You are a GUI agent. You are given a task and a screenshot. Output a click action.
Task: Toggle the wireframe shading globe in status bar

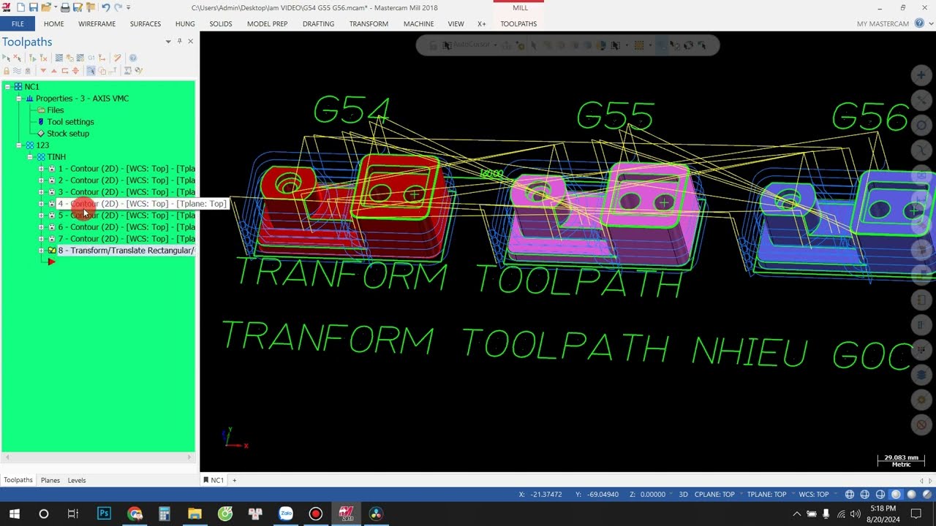(x=850, y=495)
